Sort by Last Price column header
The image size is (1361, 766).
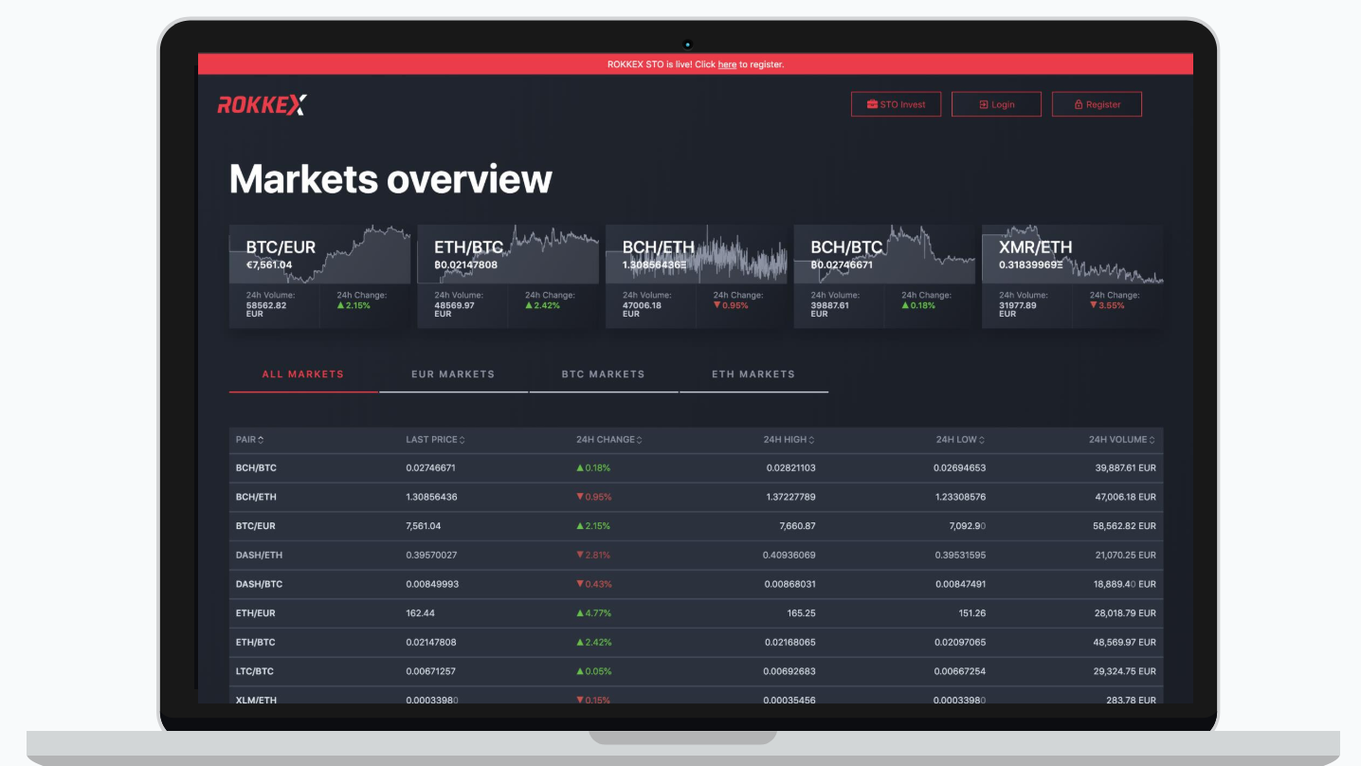pyautogui.click(x=436, y=440)
